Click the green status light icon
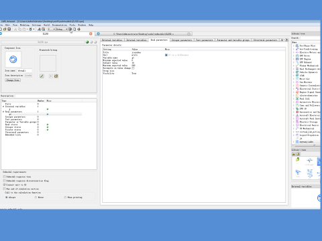The width and height of the screenshot is (322, 241). 87,42
